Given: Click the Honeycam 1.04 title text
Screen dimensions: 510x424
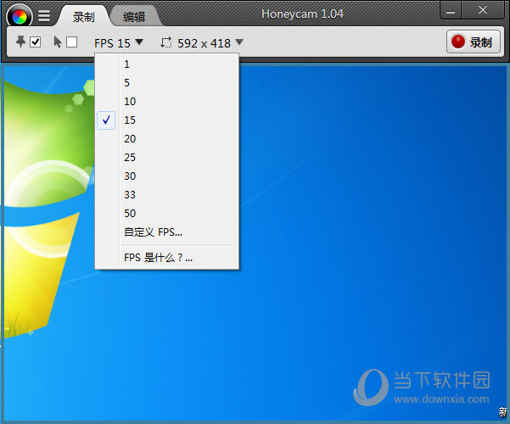Looking at the screenshot, I should point(302,14).
